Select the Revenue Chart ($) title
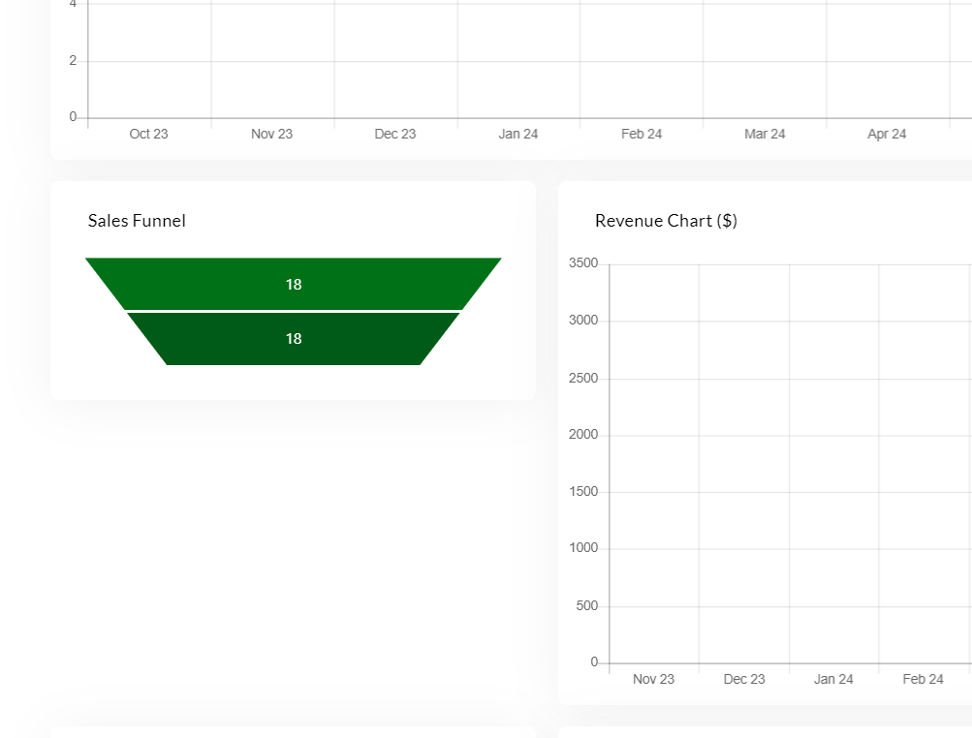 666,221
